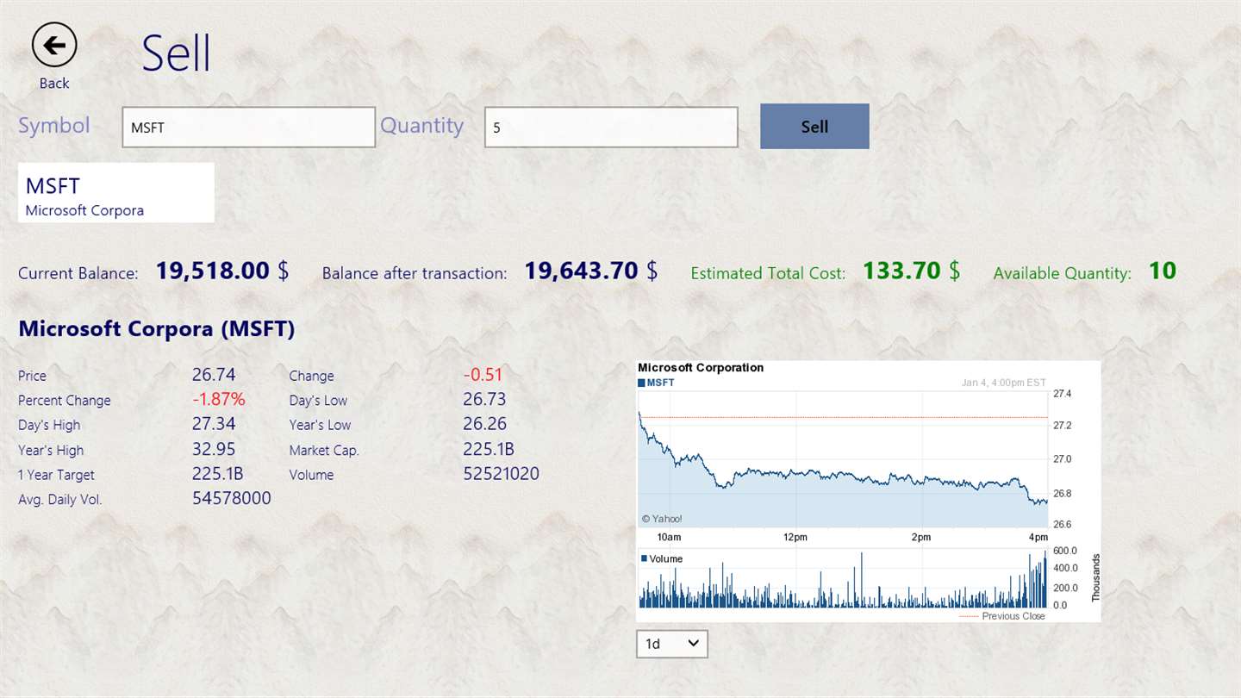Click the 1 Year Target value
The height and width of the screenshot is (698, 1241).
[218, 474]
